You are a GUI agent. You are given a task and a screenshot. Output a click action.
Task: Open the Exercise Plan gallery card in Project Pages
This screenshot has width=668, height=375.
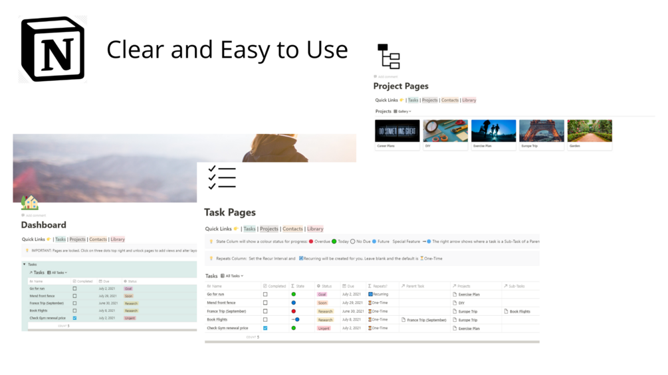tap(493, 134)
